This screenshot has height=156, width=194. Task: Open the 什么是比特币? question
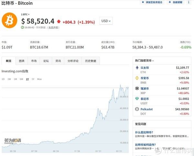click(144, 132)
